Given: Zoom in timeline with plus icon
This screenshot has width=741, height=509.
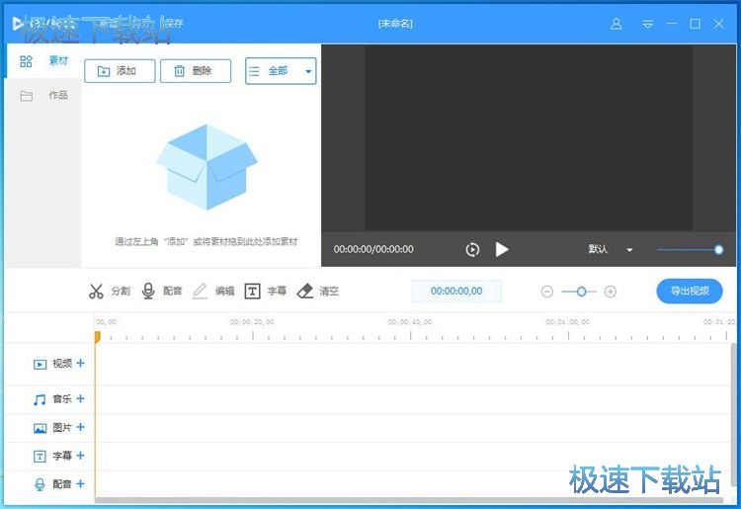Looking at the screenshot, I should point(611,291).
